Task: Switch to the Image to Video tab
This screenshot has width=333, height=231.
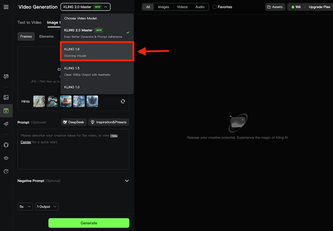Action: (x=54, y=22)
